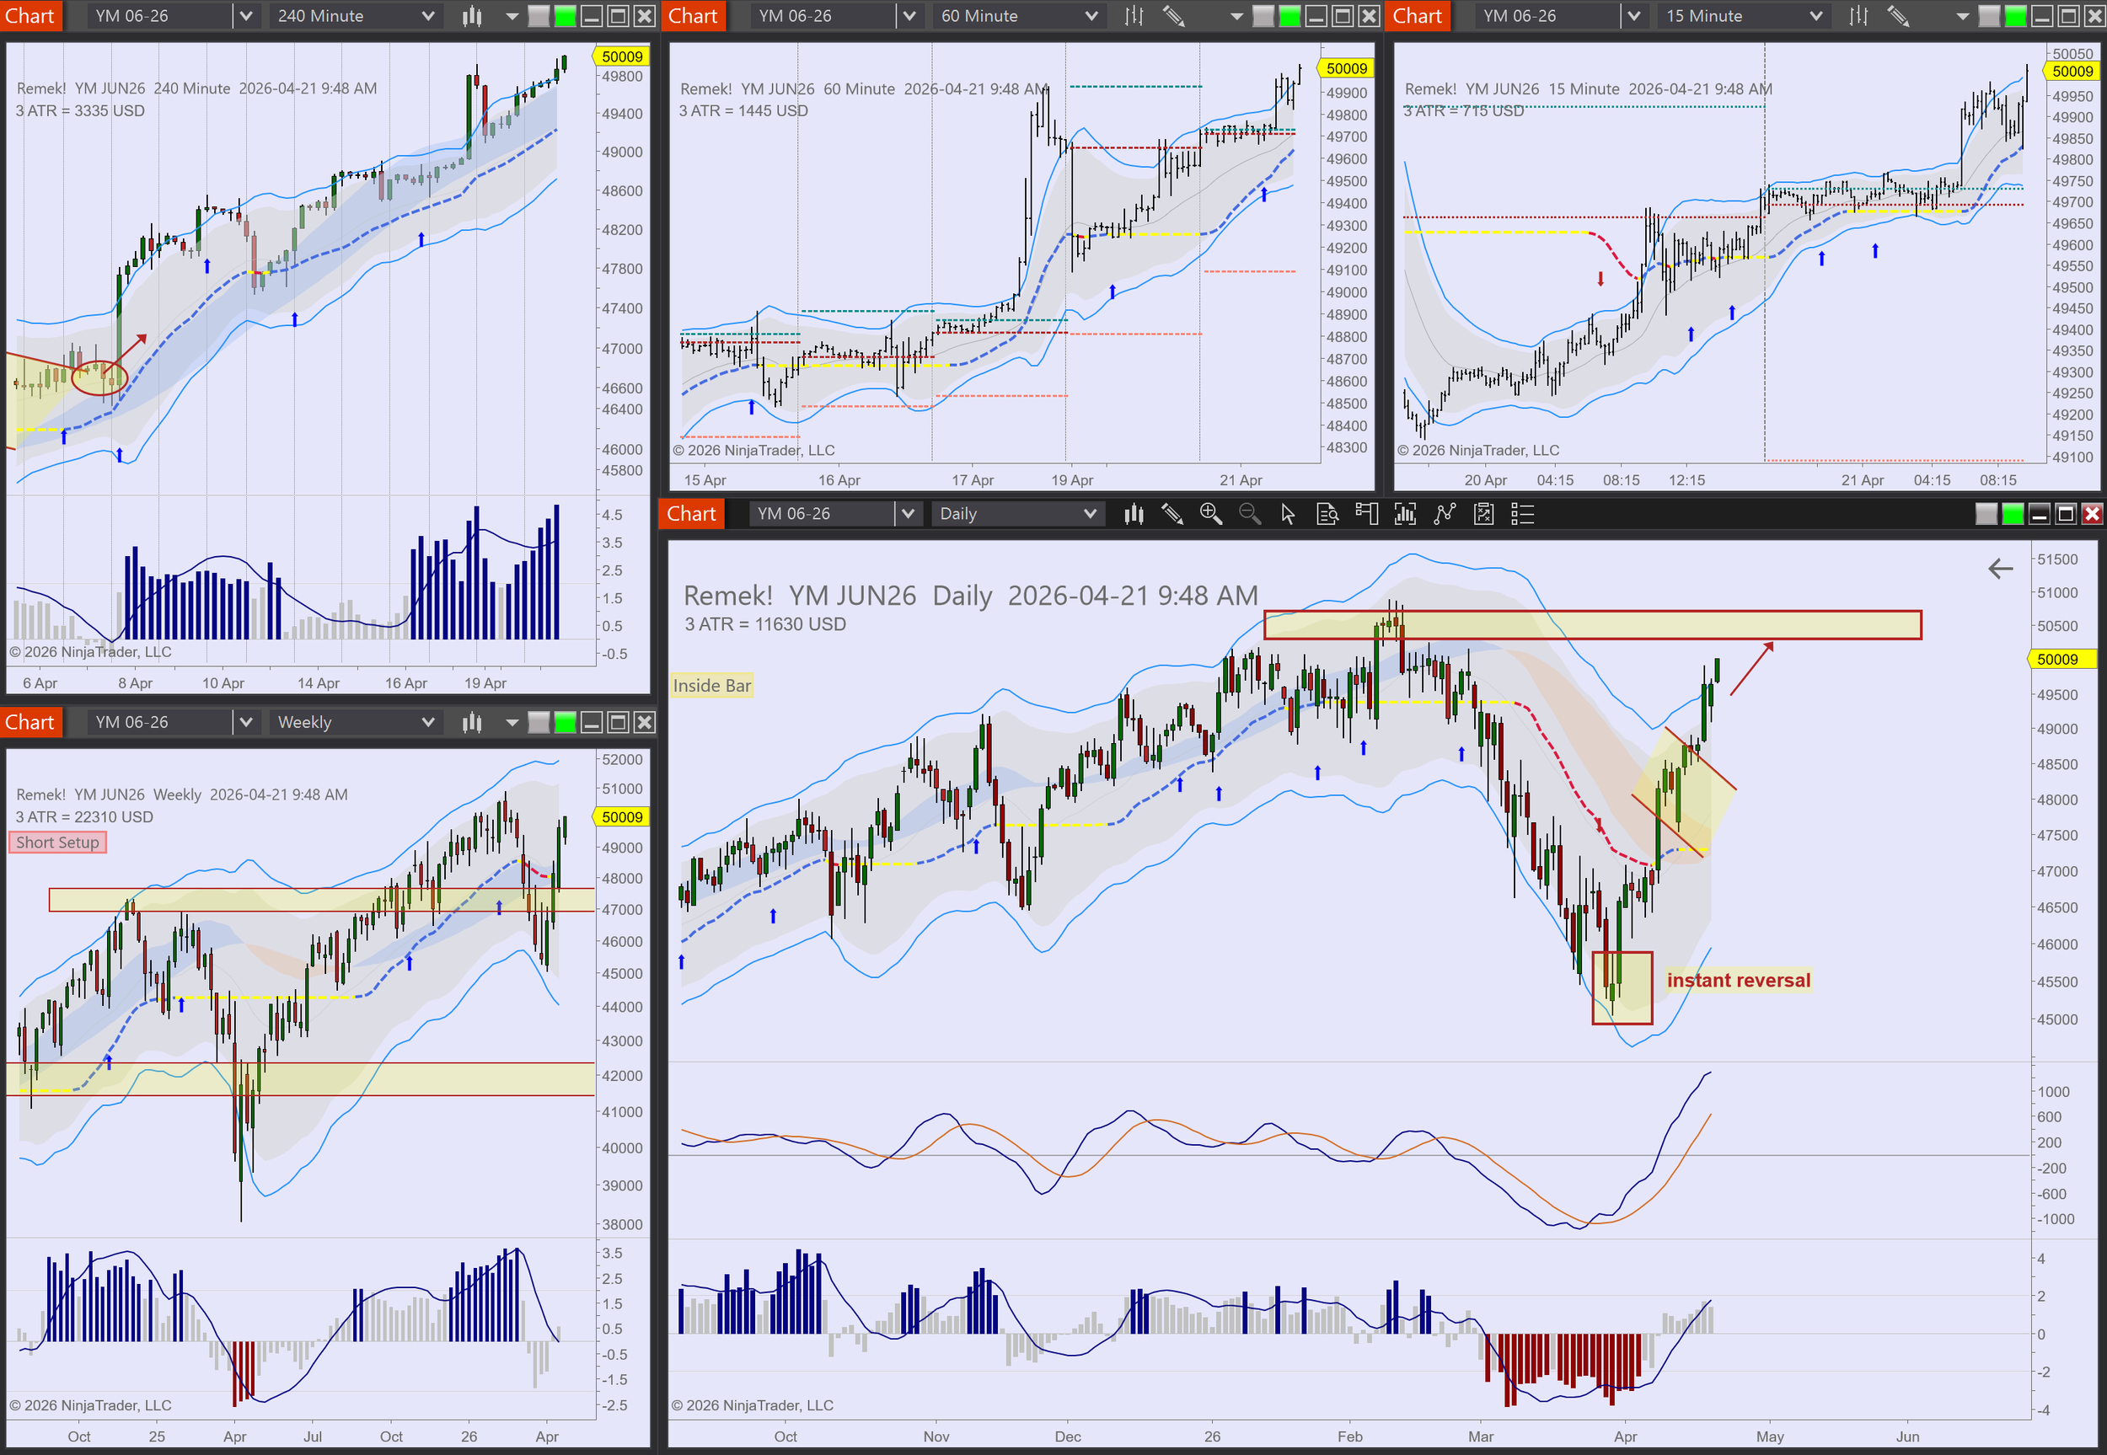Open the Chart Trader icon
2107x1455 pixels.
(1366, 514)
